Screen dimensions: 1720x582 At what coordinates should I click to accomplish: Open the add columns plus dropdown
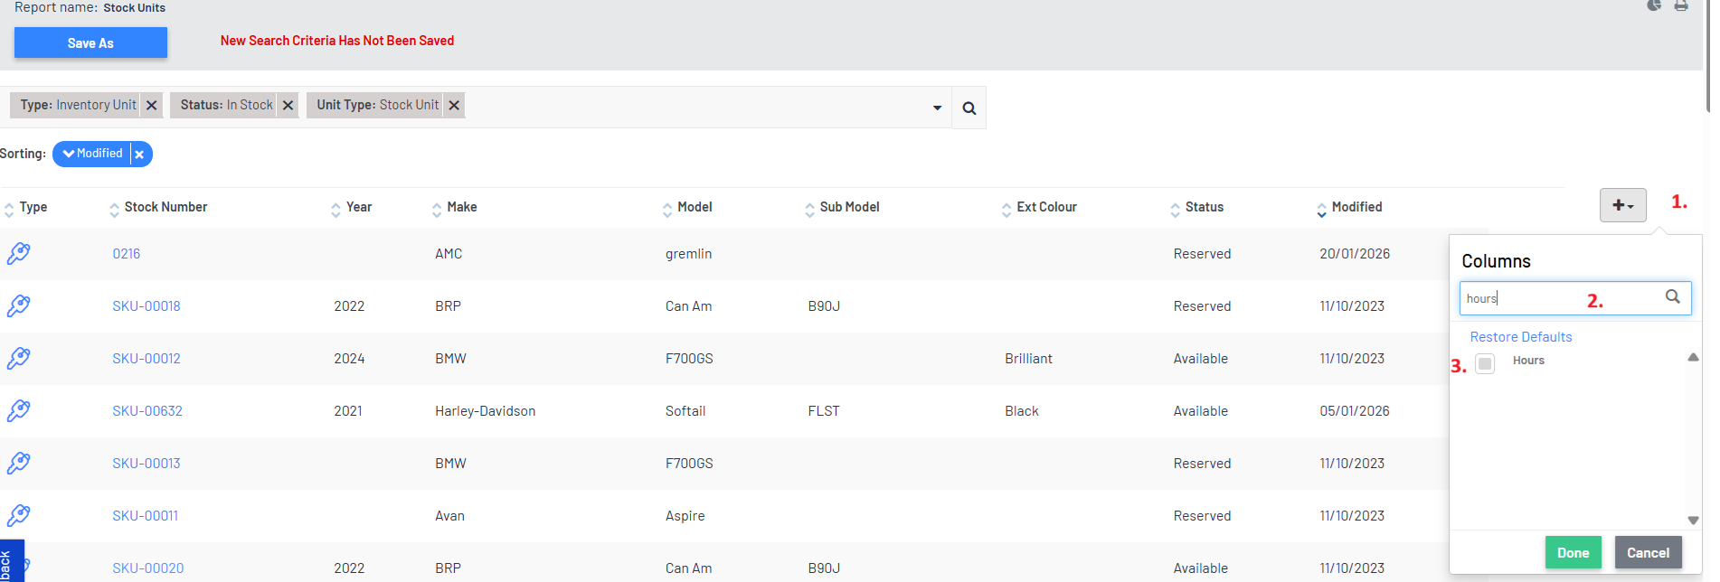[1622, 206]
